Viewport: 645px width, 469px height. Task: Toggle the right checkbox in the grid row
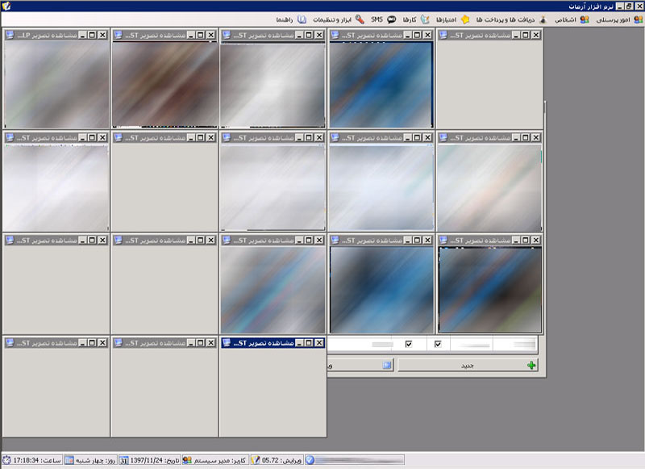[x=438, y=344]
